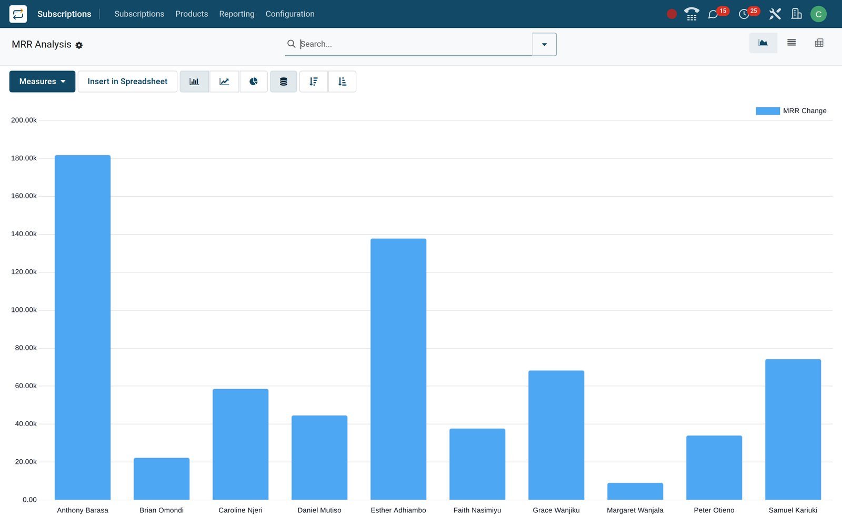The width and height of the screenshot is (842, 526).
Task: Click Samuel Kariuki's bar
Action: coord(793,429)
